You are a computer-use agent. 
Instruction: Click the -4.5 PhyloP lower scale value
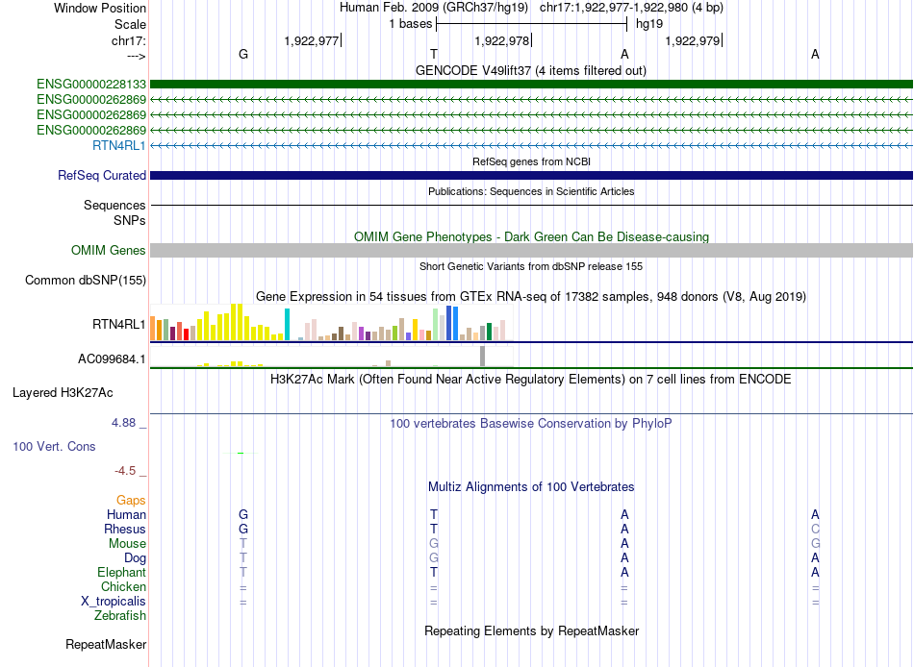tap(125, 471)
